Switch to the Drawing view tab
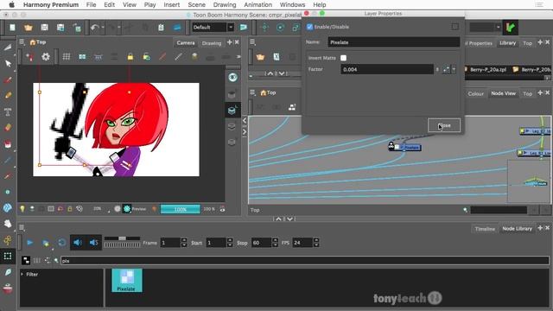 tap(212, 43)
